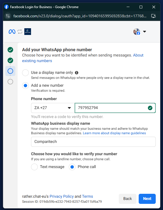Viewport: 163px width, 210px height.
Task: Select 'Add a new number' radio button
Action: click(25, 86)
